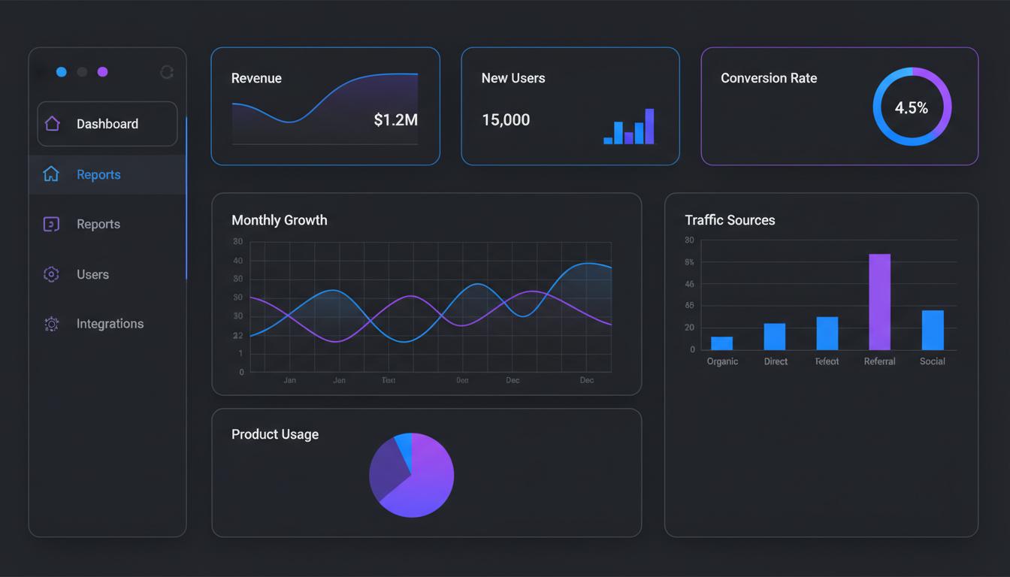
Task: Click the blue house icon in highlighted Reports row
Action: click(51, 174)
